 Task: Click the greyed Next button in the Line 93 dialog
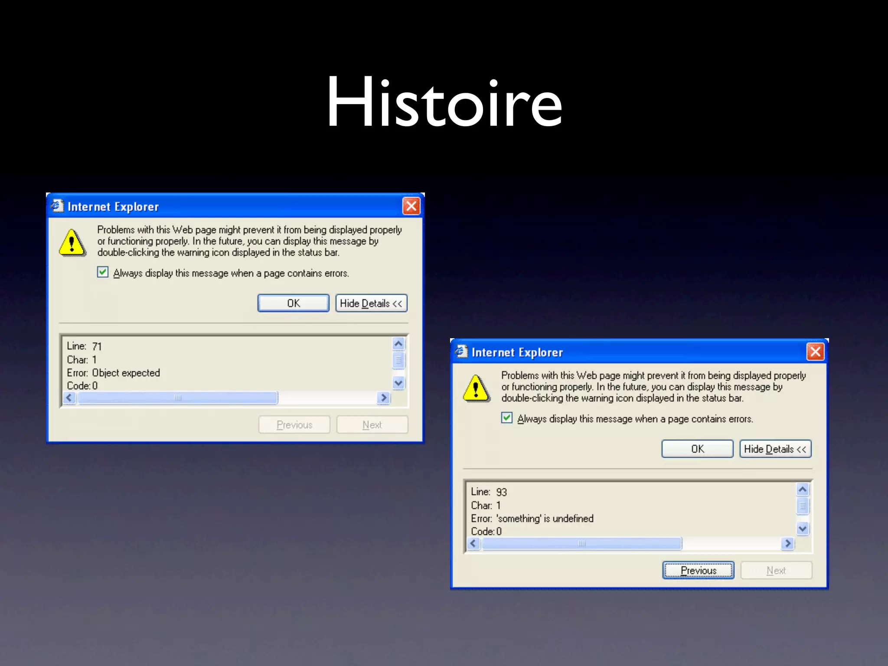tap(776, 570)
